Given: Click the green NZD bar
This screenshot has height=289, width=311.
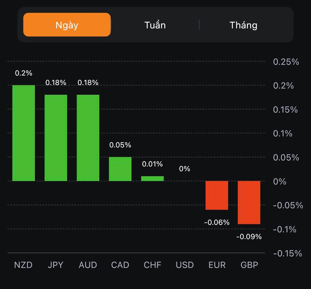Looking at the screenshot, I should [24, 133].
